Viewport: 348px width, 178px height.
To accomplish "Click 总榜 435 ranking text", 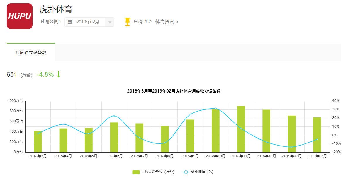I will (x=143, y=21).
